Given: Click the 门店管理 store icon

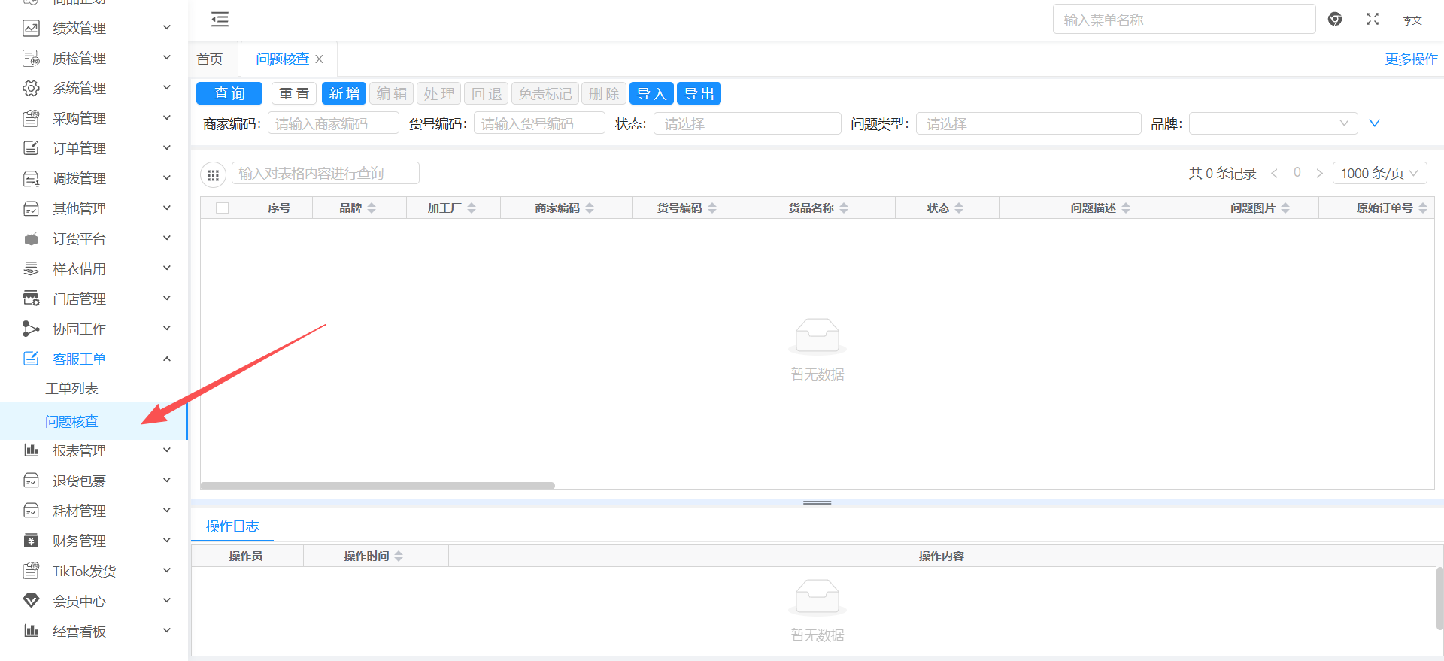Looking at the screenshot, I should tap(31, 299).
